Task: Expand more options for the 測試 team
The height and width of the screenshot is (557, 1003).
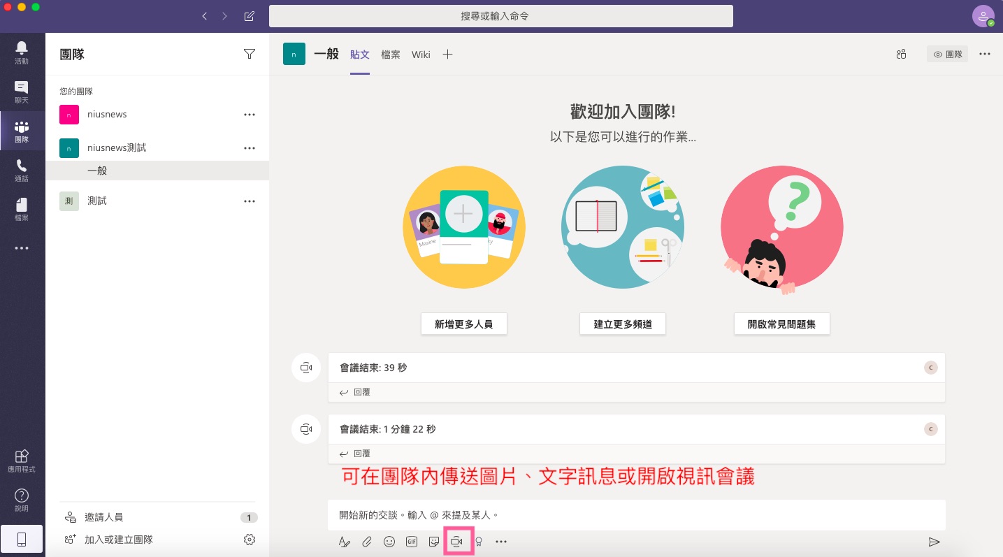Action: click(x=250, y=201)
